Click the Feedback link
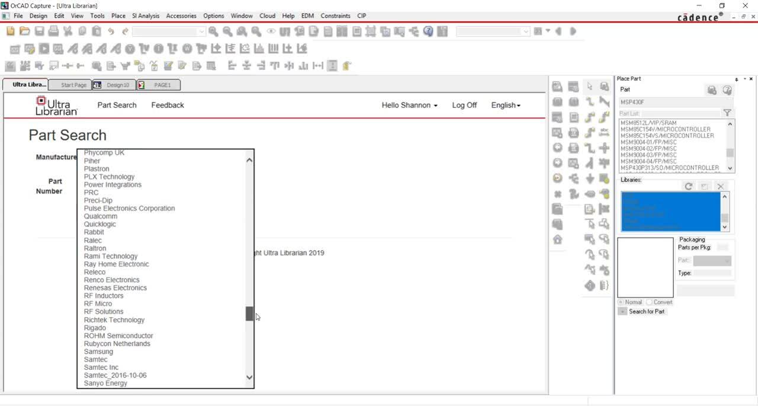The image size is (758, 406). click(168, 105)
